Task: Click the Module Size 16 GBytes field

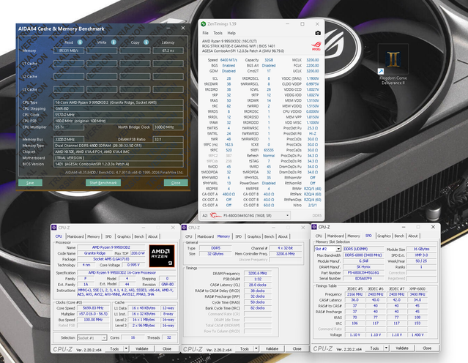Action: 421,249
